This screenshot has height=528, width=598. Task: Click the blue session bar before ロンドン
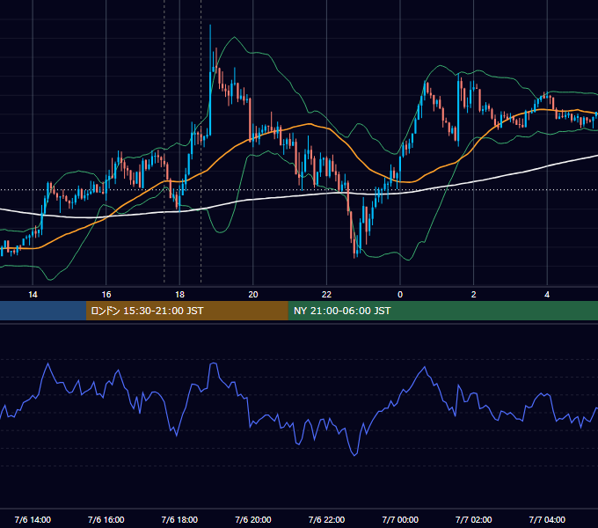click(x=43, y=311)
